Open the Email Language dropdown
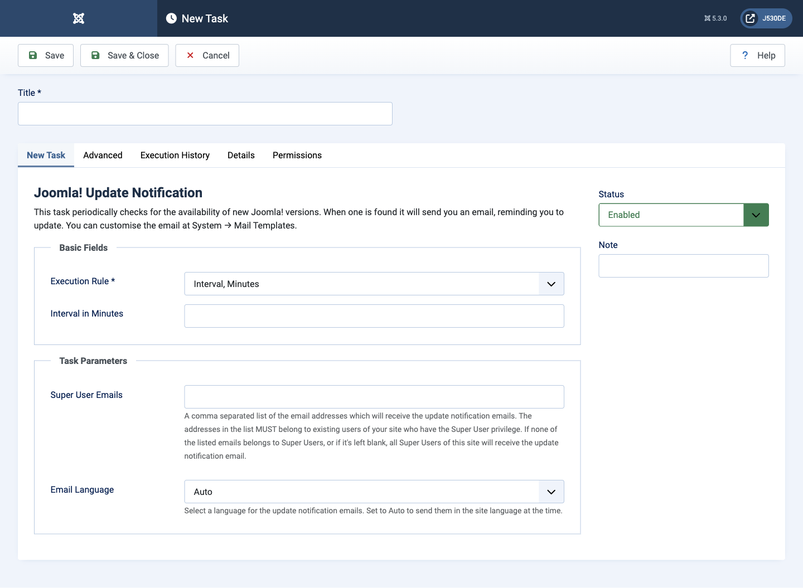803x588 pixels. click(x=374, y=492)
